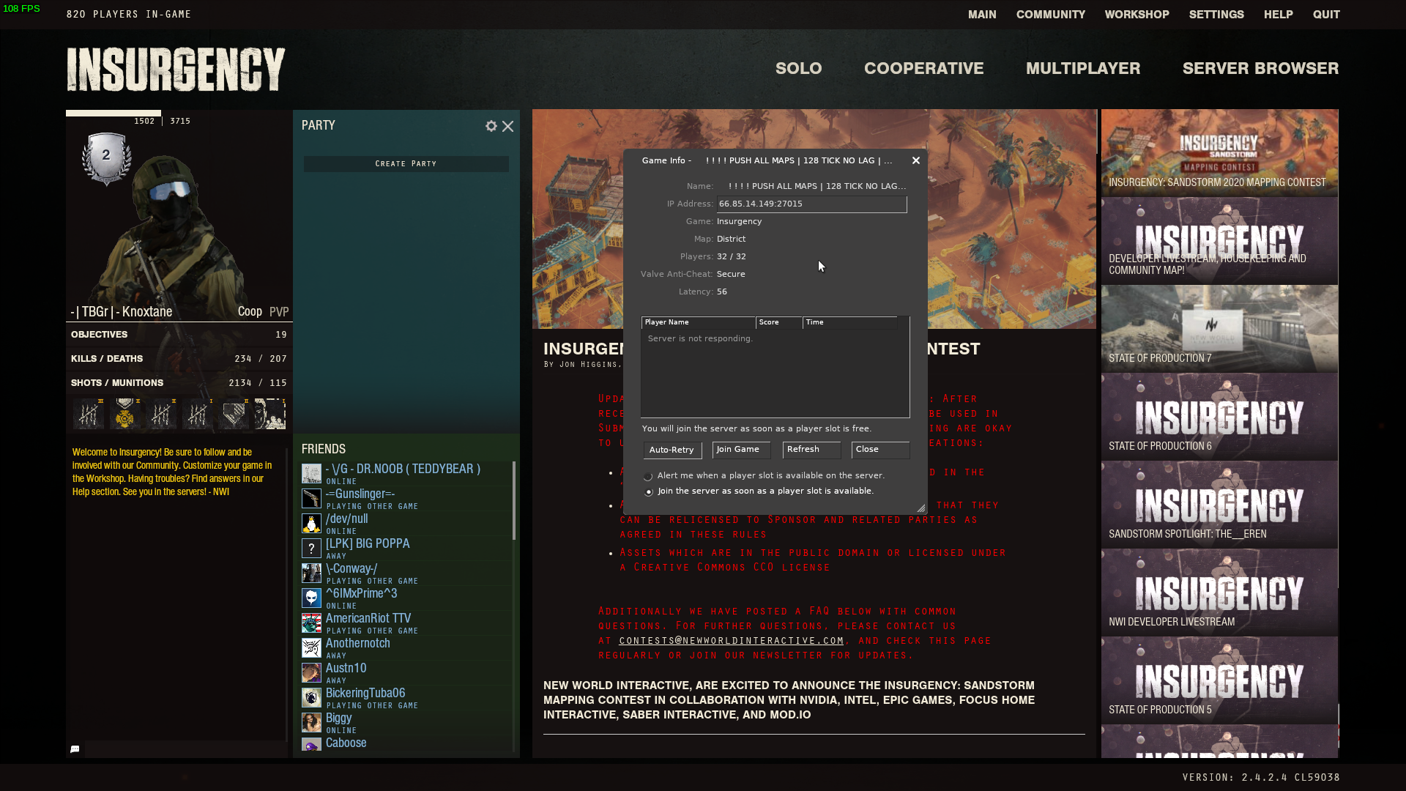Viewport: 1406px width, 791px height.
Task: Sort players by the Player Name column
Action: 698,322
